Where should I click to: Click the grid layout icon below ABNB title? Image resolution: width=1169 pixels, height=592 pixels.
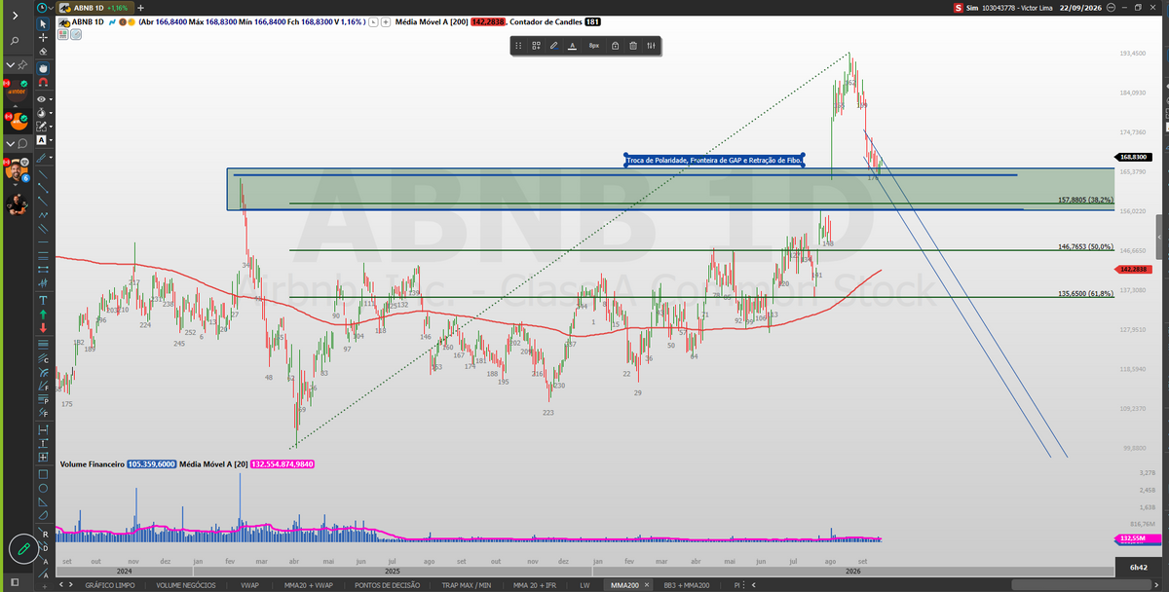[63, 34]
